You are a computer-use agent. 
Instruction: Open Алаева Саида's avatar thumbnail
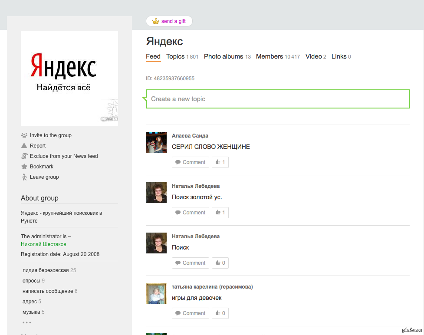[156, 142]
